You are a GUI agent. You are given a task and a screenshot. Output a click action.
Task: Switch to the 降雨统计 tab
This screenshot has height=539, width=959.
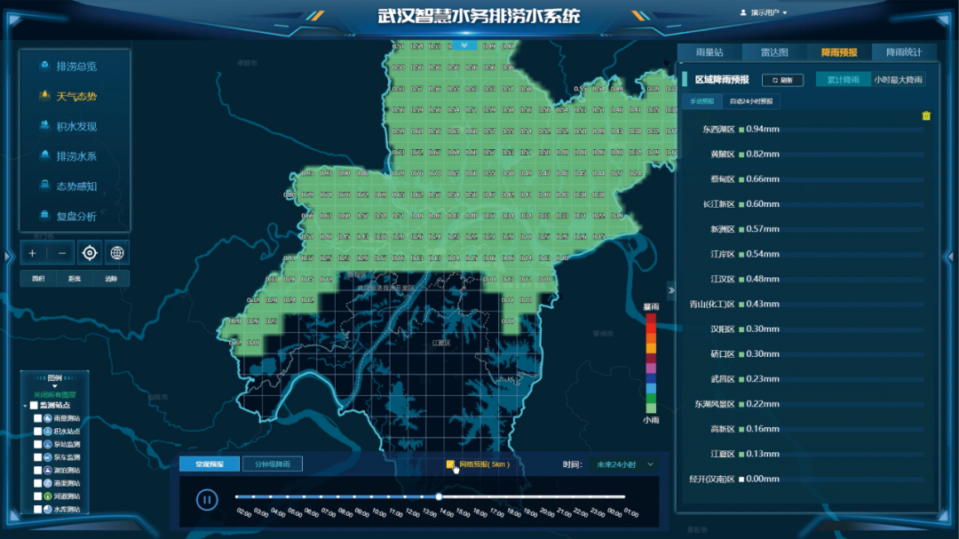904,52
